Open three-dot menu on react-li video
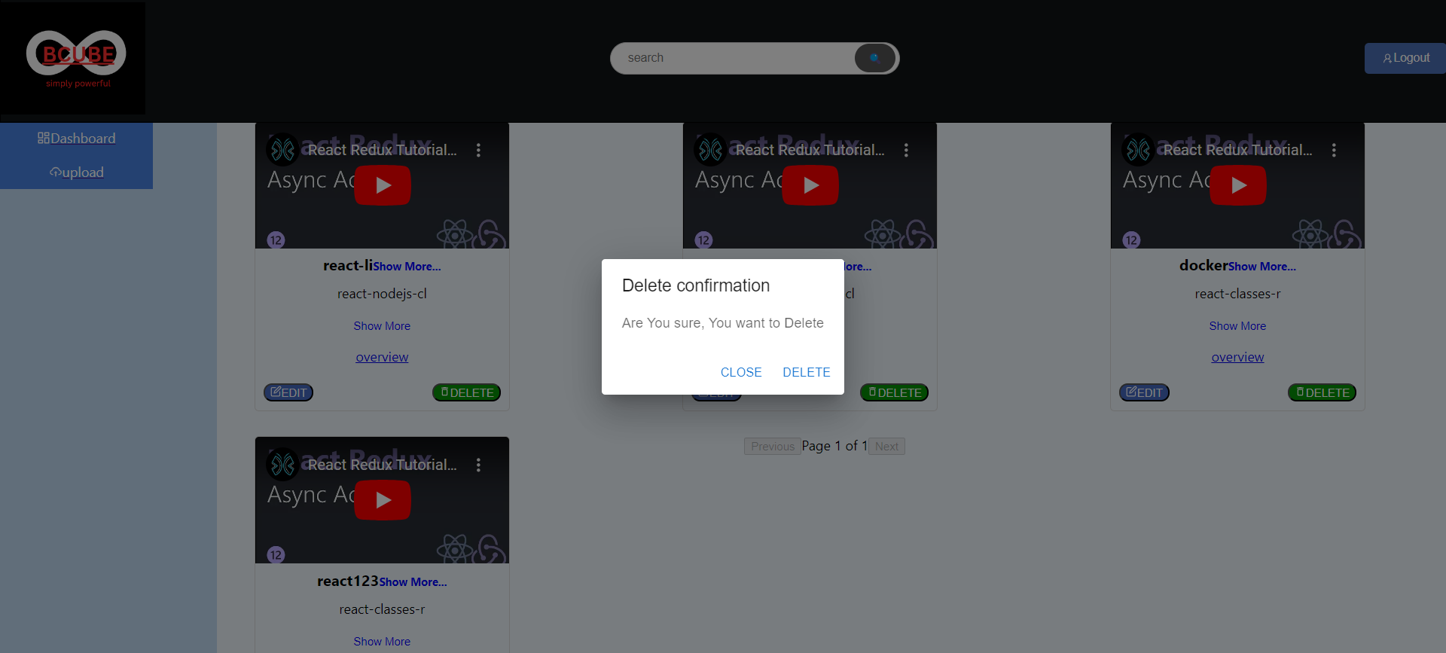Screen dimensions: 1446x653 (x=478, y=150)
